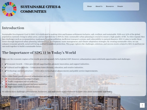Click the red X beside Traffic congestion
This screenshot has height=110, width=147.
click(x=6, y=81)
